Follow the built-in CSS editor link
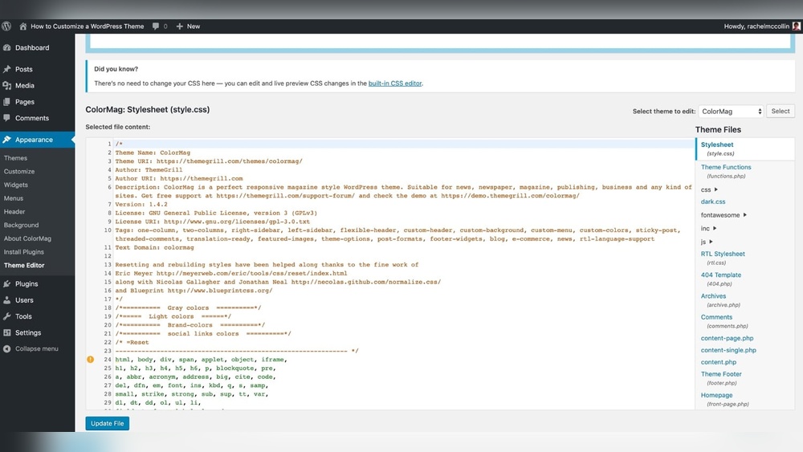 395,83
